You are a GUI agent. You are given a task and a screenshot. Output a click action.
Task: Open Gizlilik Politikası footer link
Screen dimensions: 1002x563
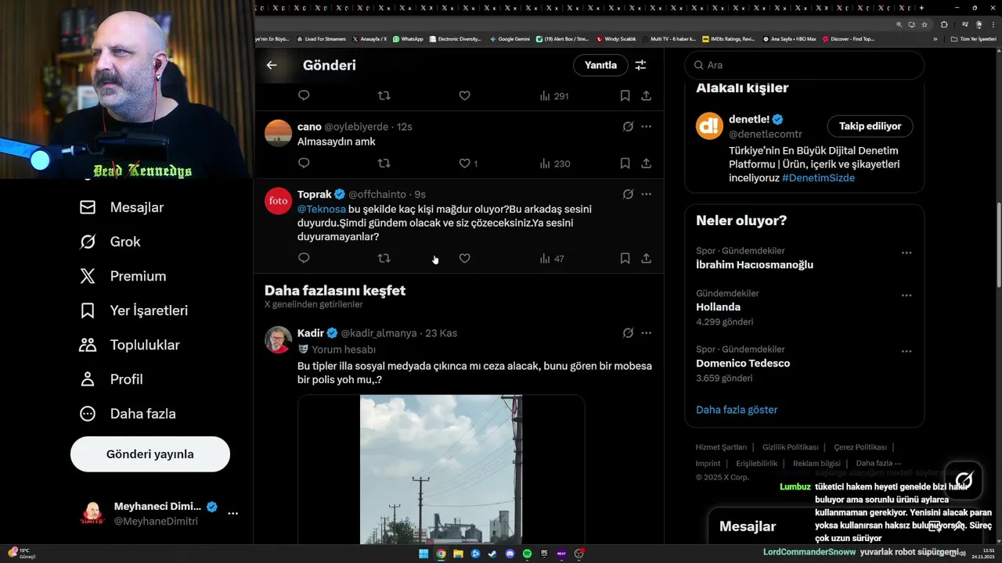791,447
